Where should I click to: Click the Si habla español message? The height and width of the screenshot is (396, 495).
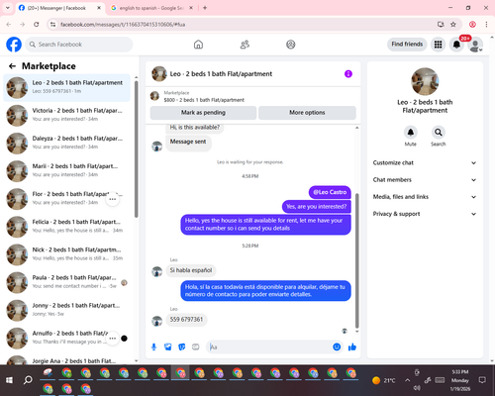point(191,270)
